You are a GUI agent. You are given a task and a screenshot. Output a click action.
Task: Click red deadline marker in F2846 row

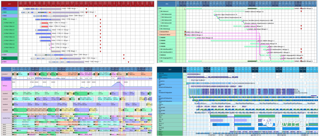[124, 55]
